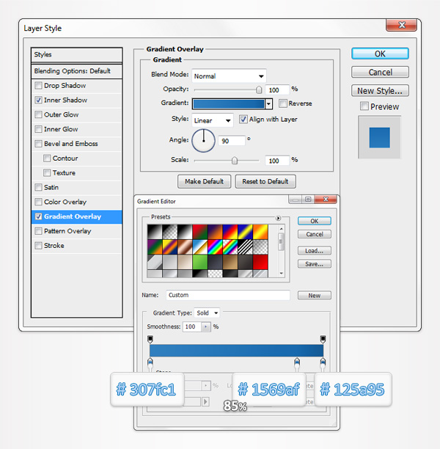Viewport: 440px width, 449px height.
Task: Enable the Preview checkbox
Action: 364,106
